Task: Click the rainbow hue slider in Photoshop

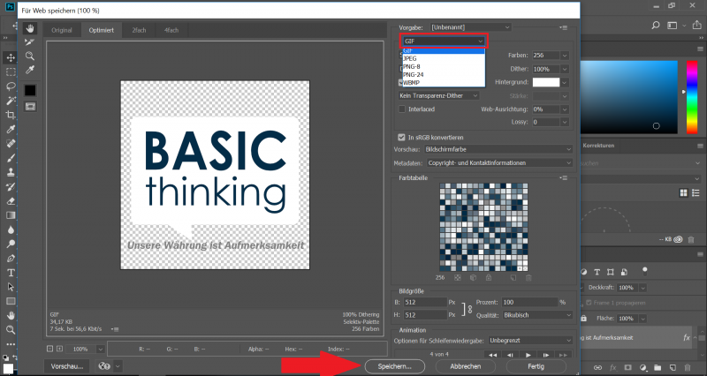Action: click(692, 97)
